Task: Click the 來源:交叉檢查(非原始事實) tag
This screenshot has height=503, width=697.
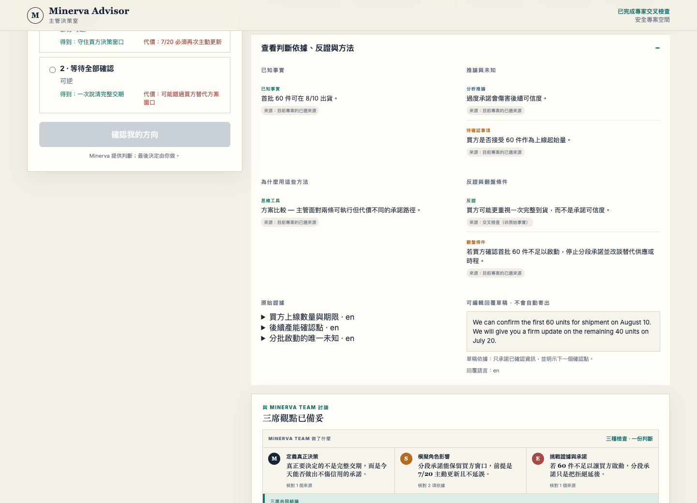Action: tap(500, 222)
